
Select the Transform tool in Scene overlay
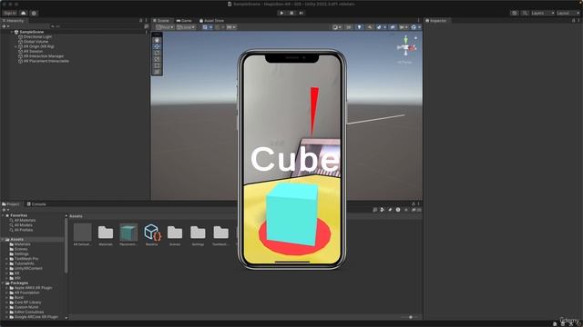tap(157, 72)
